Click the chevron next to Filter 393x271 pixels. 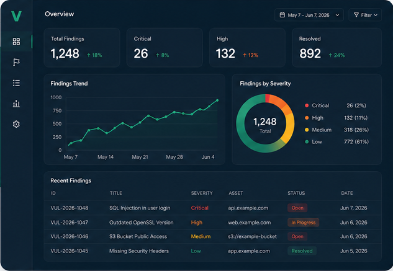pyautogui.click(x=376, y=16)
